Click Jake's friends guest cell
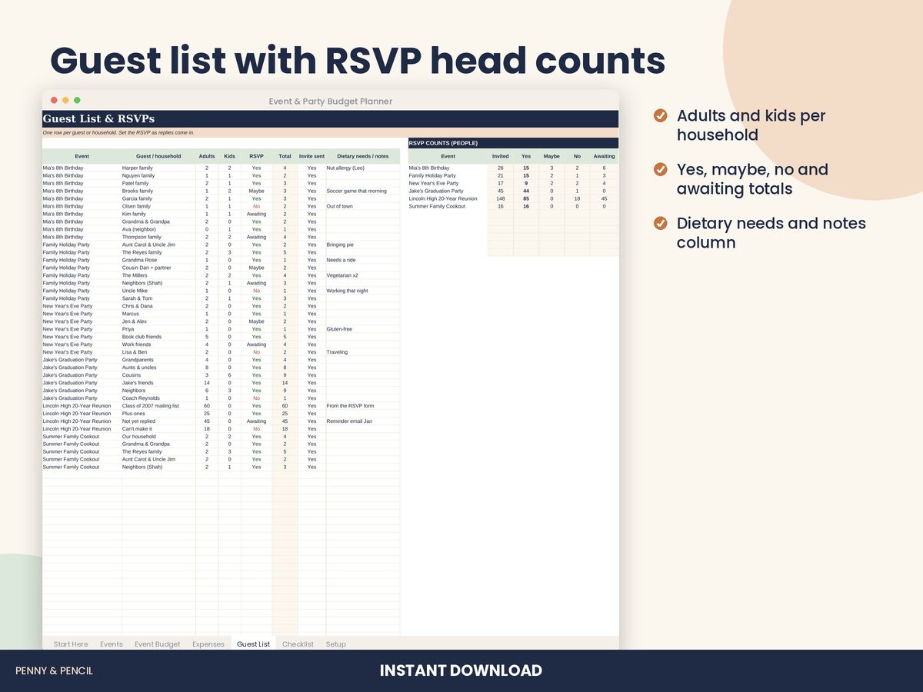This screenshot has height=692, width=923. pyautogui.click(x=158, y=383)
